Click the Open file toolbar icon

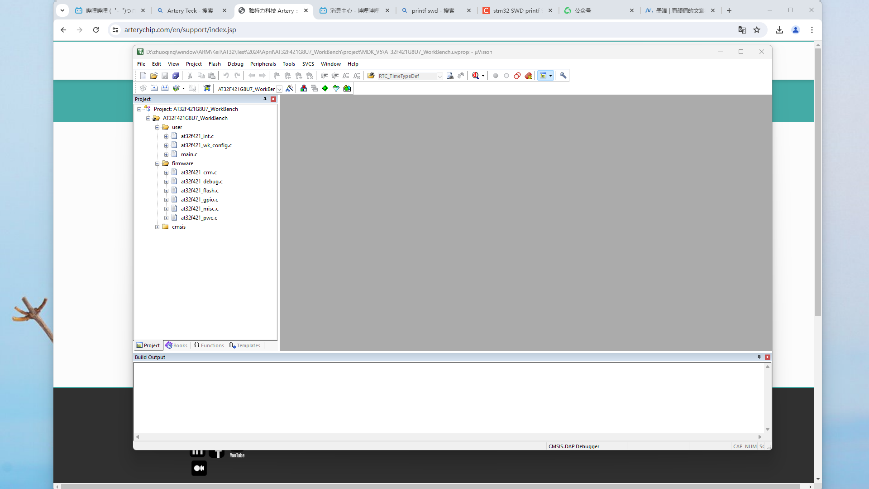tap(154, 76)
